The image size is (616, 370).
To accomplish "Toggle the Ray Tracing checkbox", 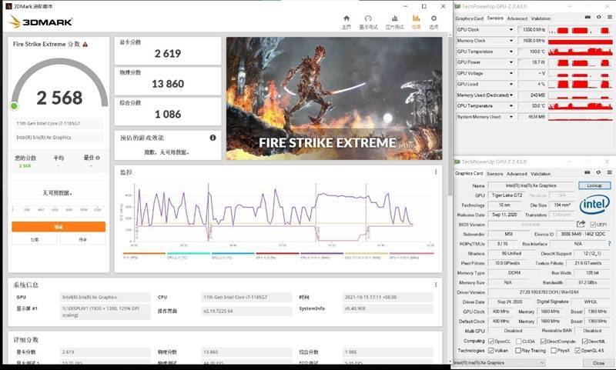I will click(518, 350).
